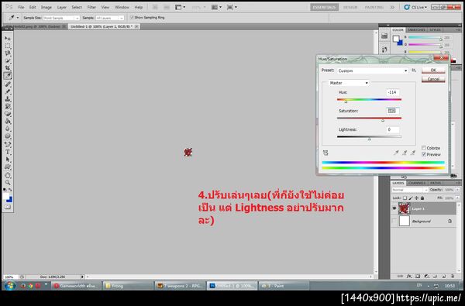
Task: Expand more workspaces double-arrow
Action: click(392, 7)
